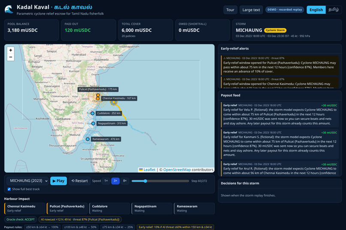
Task: Play the storm replay
Action: pyautogui.click(x=58, y=181)
